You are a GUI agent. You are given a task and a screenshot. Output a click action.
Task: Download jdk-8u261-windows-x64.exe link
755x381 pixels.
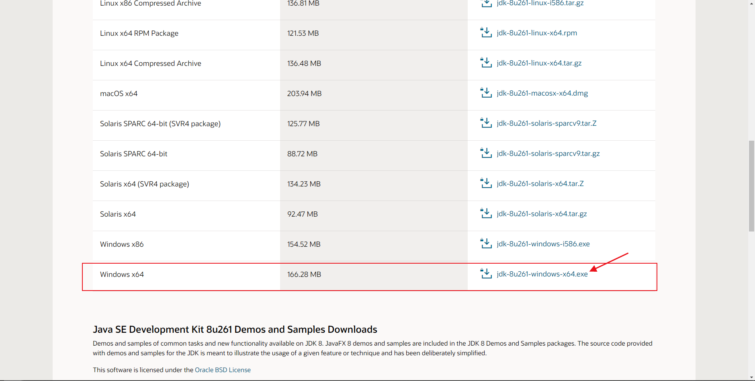coord(542,274)
